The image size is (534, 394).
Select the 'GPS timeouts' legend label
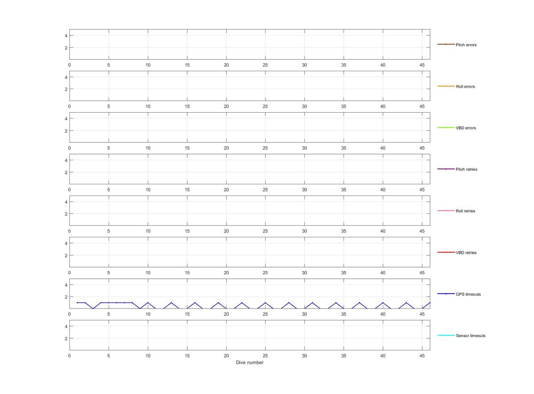point(468,294)
